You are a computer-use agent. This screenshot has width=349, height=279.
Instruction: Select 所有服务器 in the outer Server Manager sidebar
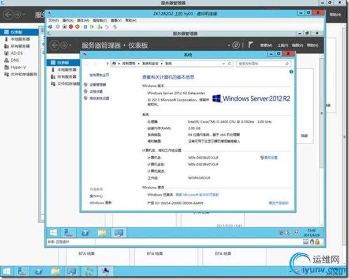[20, 46]
